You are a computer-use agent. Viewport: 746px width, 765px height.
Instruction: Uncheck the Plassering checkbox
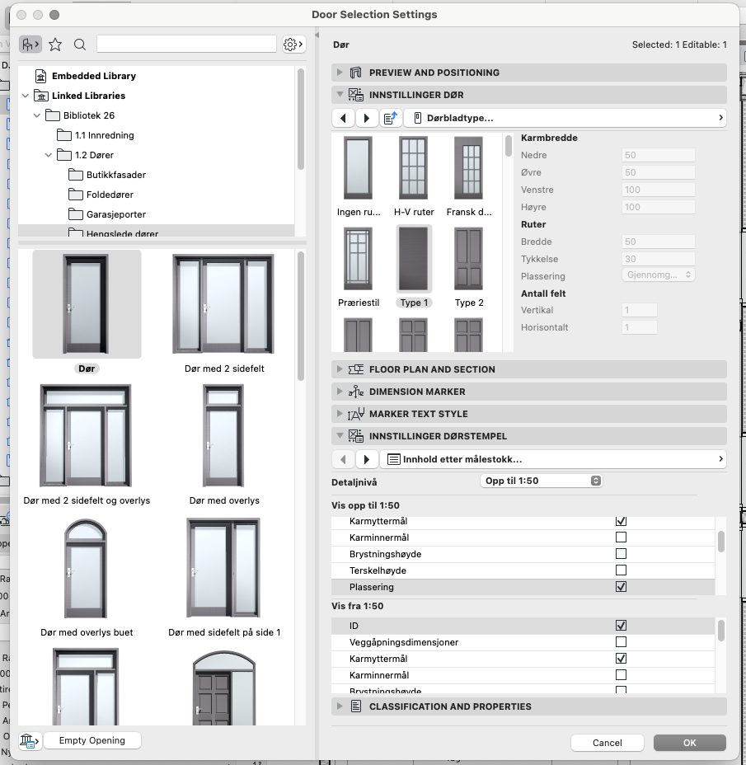pos(621,587)
